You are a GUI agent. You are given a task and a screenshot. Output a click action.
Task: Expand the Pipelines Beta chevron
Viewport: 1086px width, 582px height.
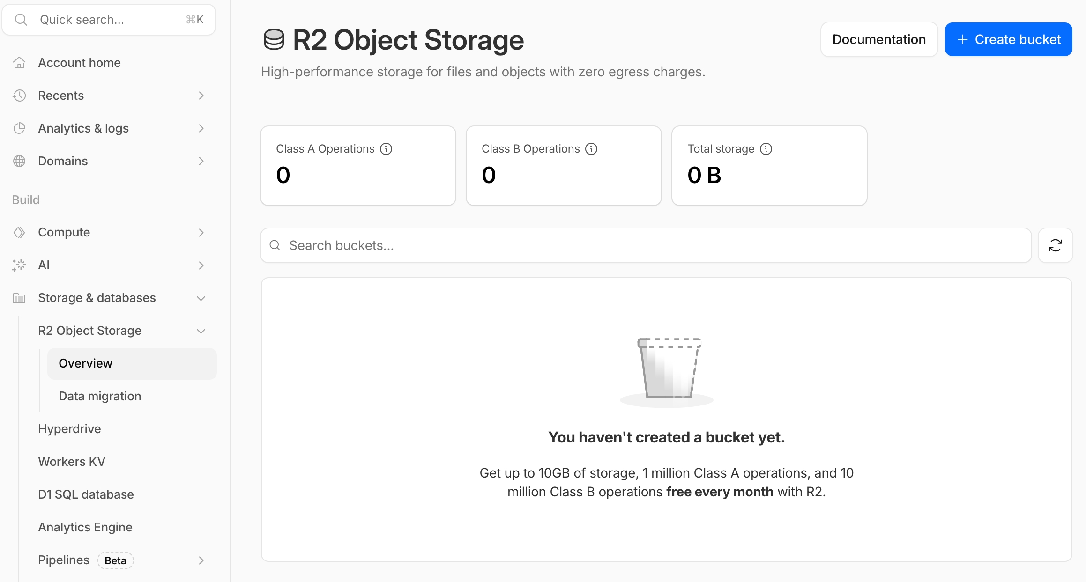pos(201,560)
